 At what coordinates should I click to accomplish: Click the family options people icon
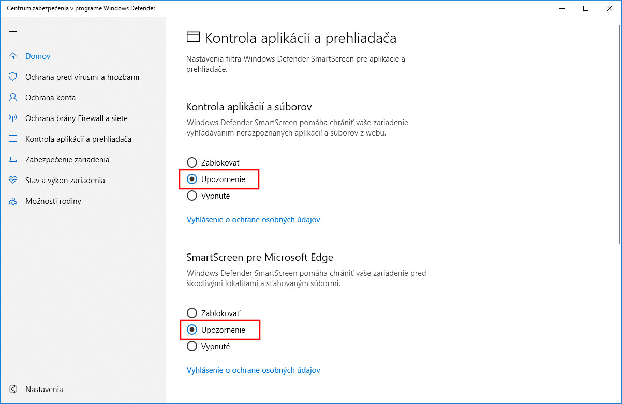tap(13, 201)
